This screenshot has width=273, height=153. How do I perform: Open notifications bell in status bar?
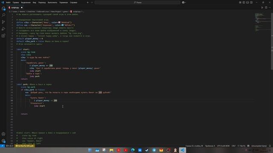(270, 146)
